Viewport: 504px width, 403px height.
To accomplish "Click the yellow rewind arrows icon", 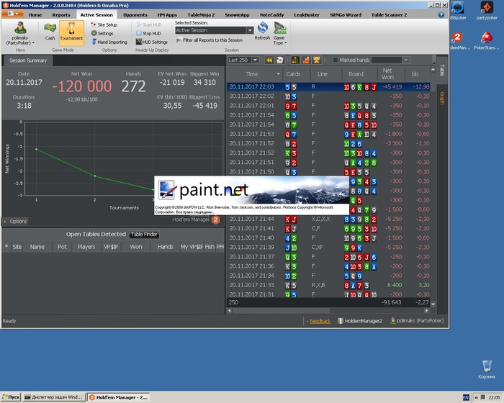I will tap(269, 60).
